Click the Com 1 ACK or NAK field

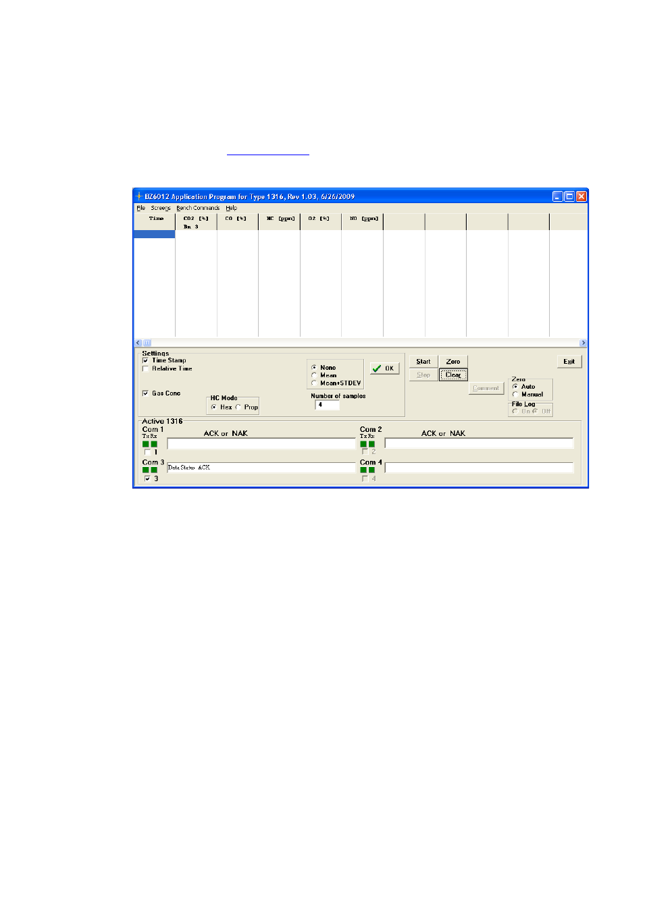[261, 443]
